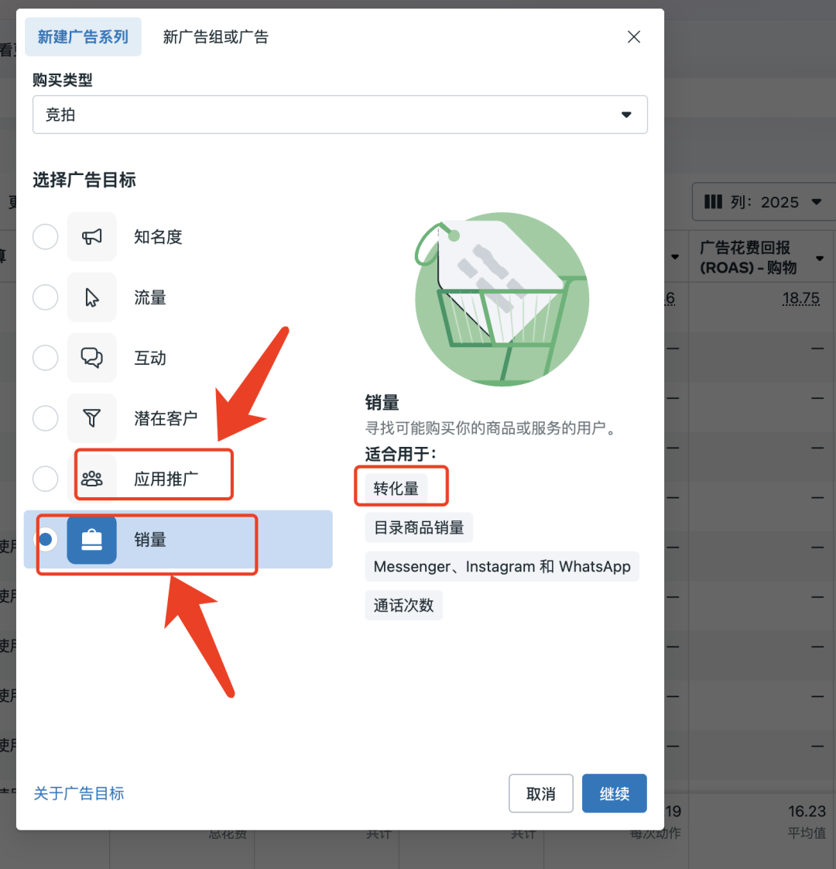The image size is (836, 869).
Task: Click the 转化量 tag under 适合用于
Action: [x=401, y=486]
